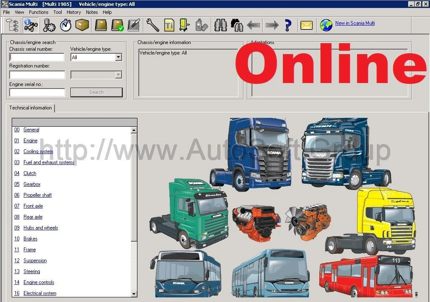This screenshot has height=302, width=430.
Task: Click the tree structure view icon
Action: point(12,25)
